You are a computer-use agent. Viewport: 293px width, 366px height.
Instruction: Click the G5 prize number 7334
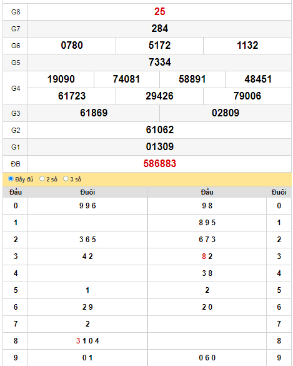pyautogui.click(x=160, y=62)
